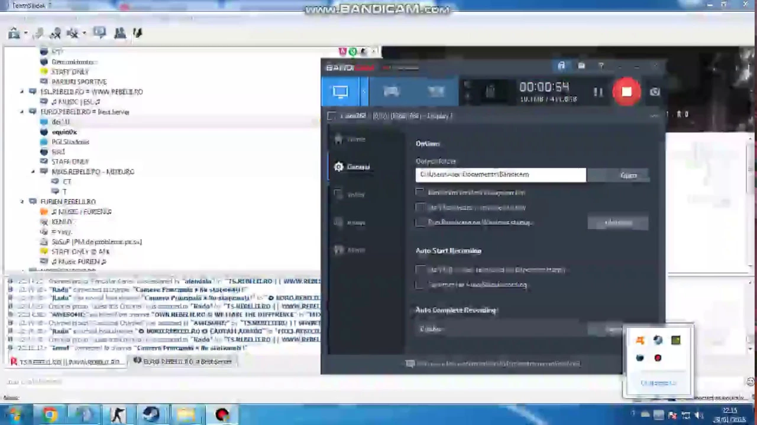Enable Run Bandicam on Windows startup
757x425 pixels.
pyautogui.click(x=420, y=223)
